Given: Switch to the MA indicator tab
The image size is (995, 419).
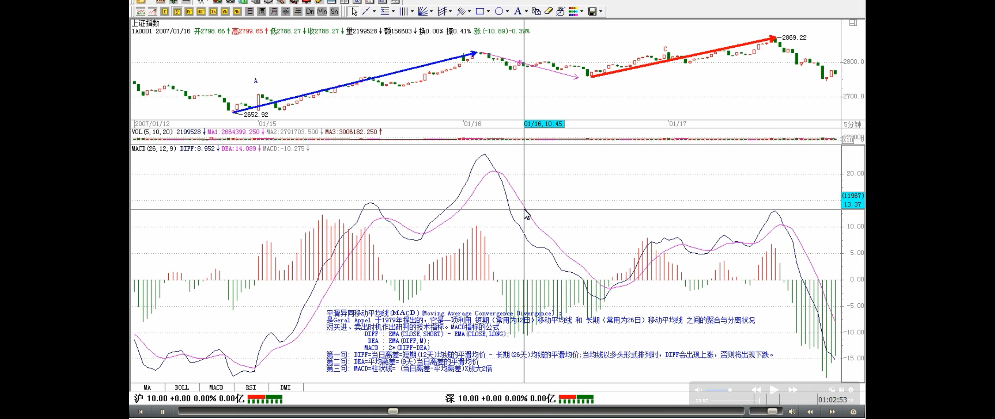Looking at the screenshot, I should pyautogui.click(x=147, y=387).
